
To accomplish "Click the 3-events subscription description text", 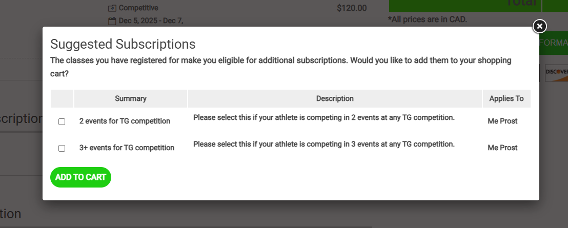I will pyautogui.click(x=323, y=144).
